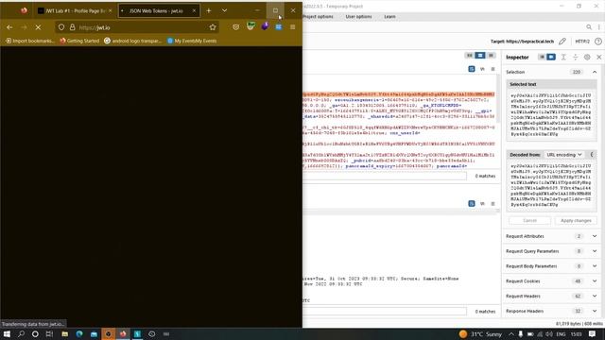Click the request search input field

coord(385,177)
